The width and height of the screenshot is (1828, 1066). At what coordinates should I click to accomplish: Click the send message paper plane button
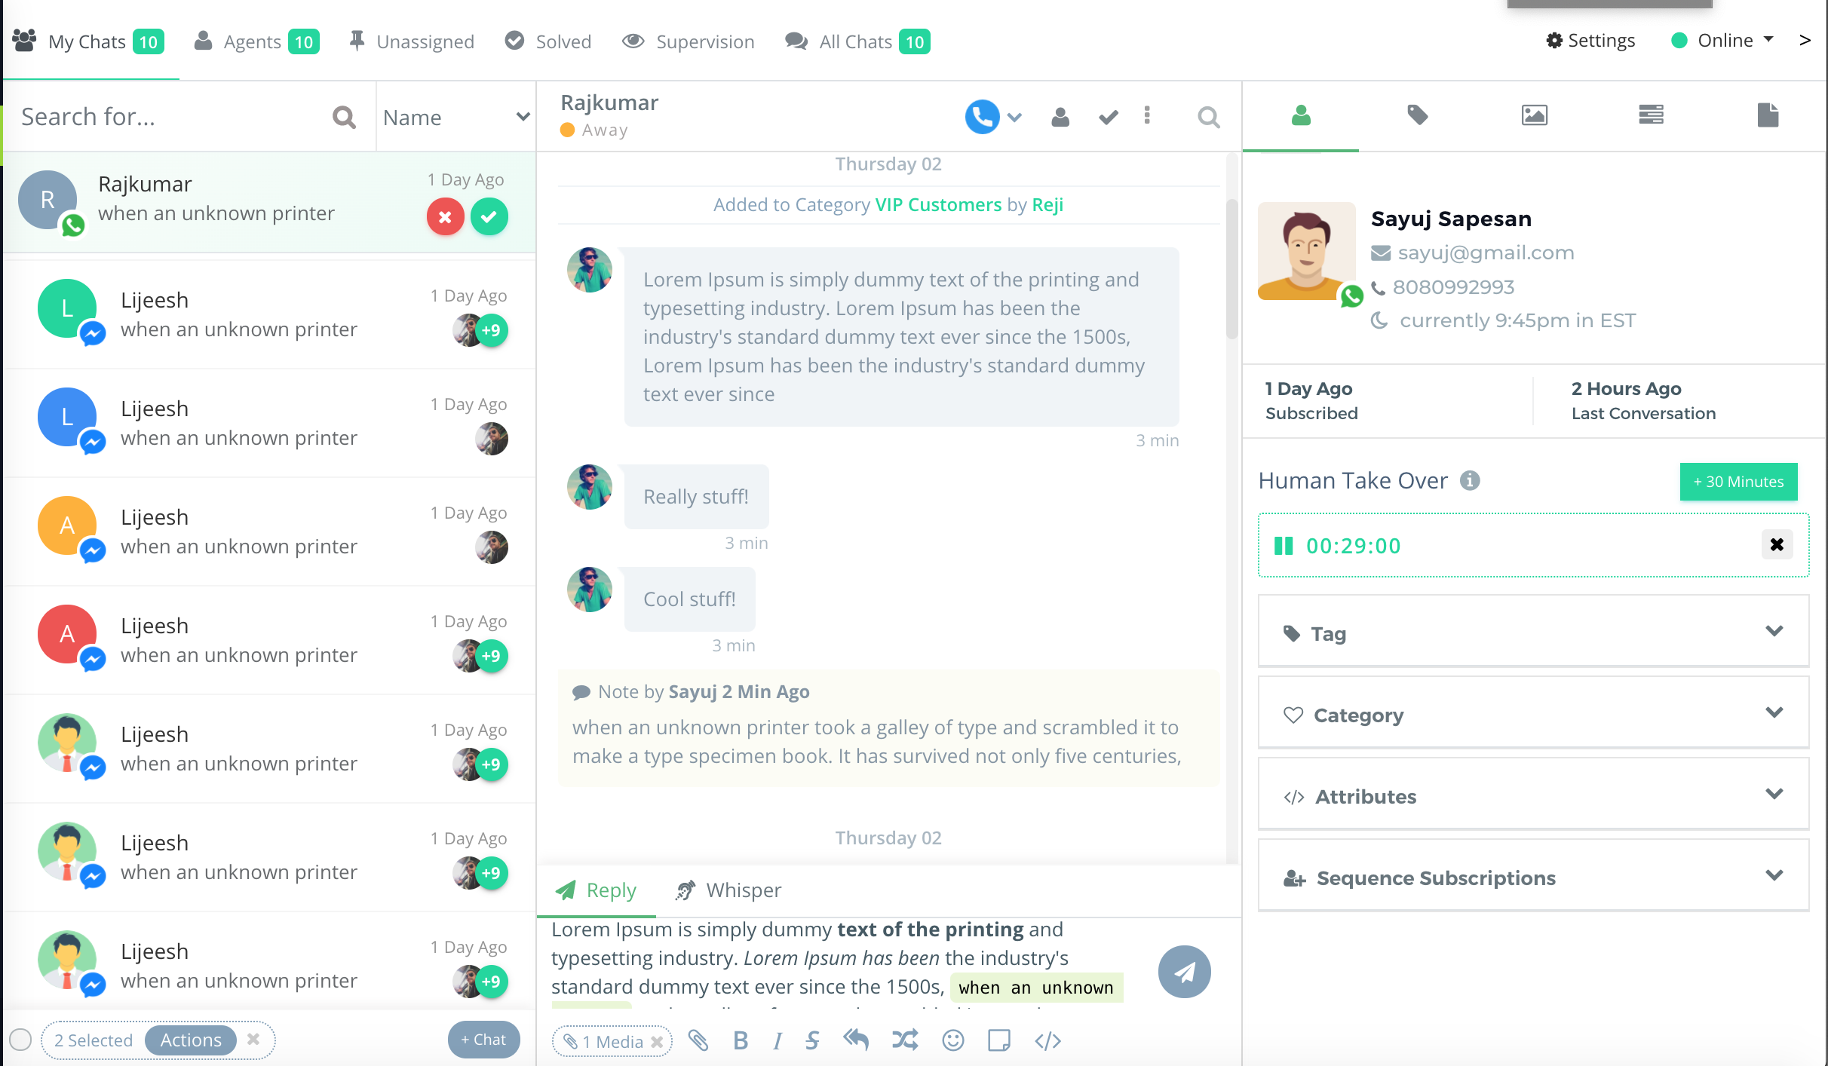tap(1184, 972)
